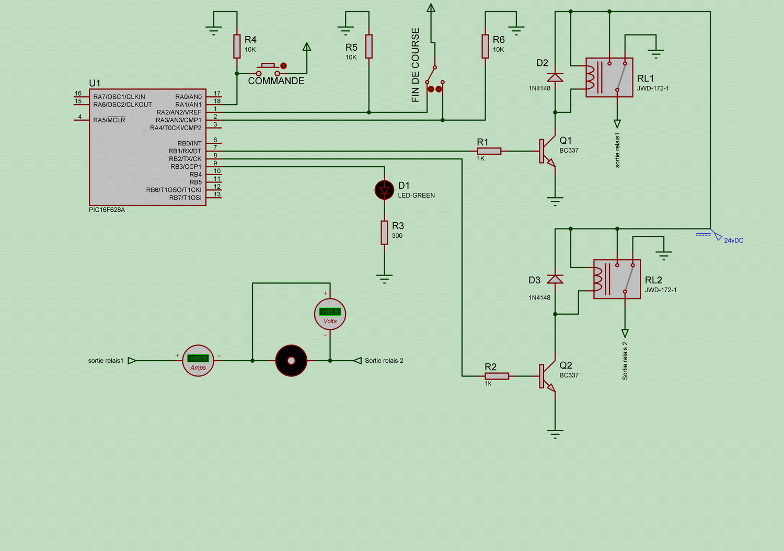Image resolution: width=784 pixels, height=551 pixels.
Task: Click the Sortie relais 2 terminal near motor
Action: pos(358,360)
